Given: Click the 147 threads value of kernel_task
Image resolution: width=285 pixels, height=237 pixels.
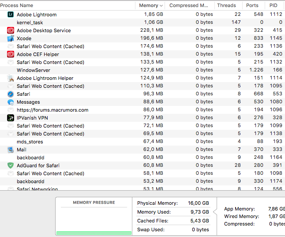Looking at the screenshot, I should [x=236, y=22].
